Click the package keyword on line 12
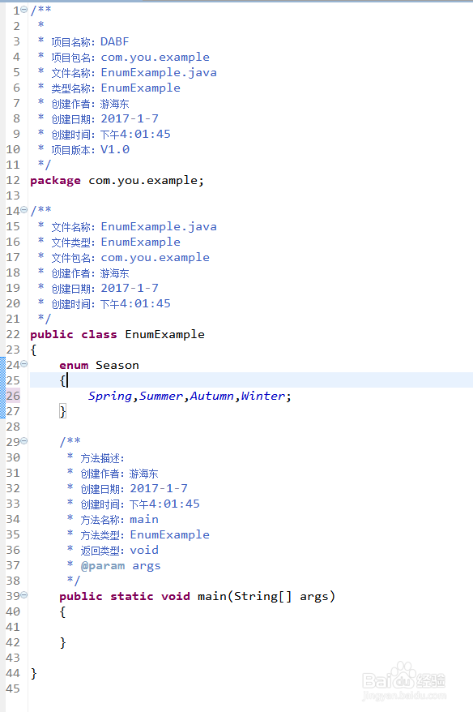 click(x=55, y=181)
